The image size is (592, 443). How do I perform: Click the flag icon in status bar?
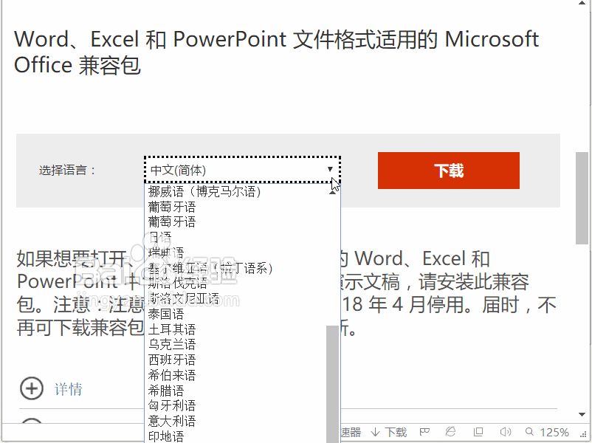(x=424, y=432)
